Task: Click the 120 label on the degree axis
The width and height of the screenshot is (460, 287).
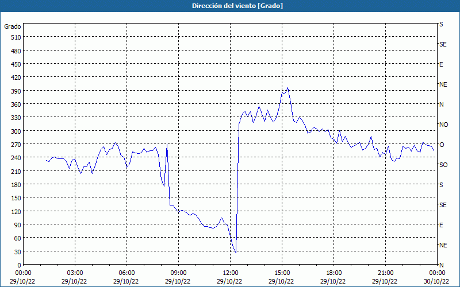Action: click(x=16, y=211)
